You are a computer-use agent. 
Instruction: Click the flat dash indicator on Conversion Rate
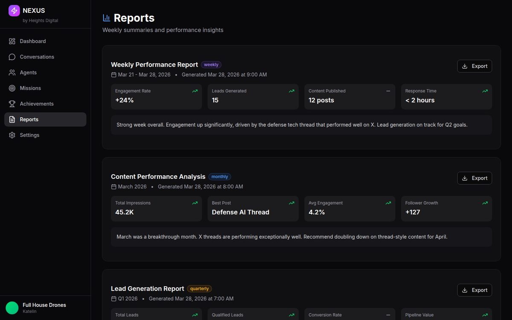(x=388, y=315)
